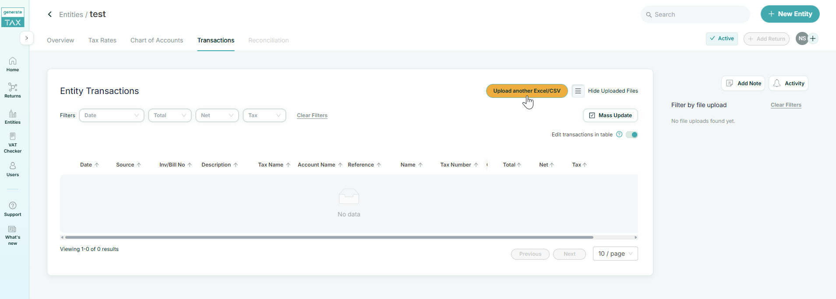This screenshot has width=836, height=299.
Task: Open the Date filter dropdown
Action: pyautogui.click(x=111, y=115)
